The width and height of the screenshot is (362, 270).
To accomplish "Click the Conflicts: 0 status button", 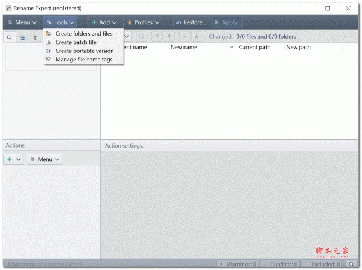I will point(280,264).
